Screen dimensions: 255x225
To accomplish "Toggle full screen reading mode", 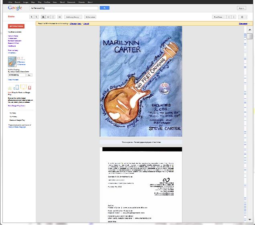I will click(53, 17).
